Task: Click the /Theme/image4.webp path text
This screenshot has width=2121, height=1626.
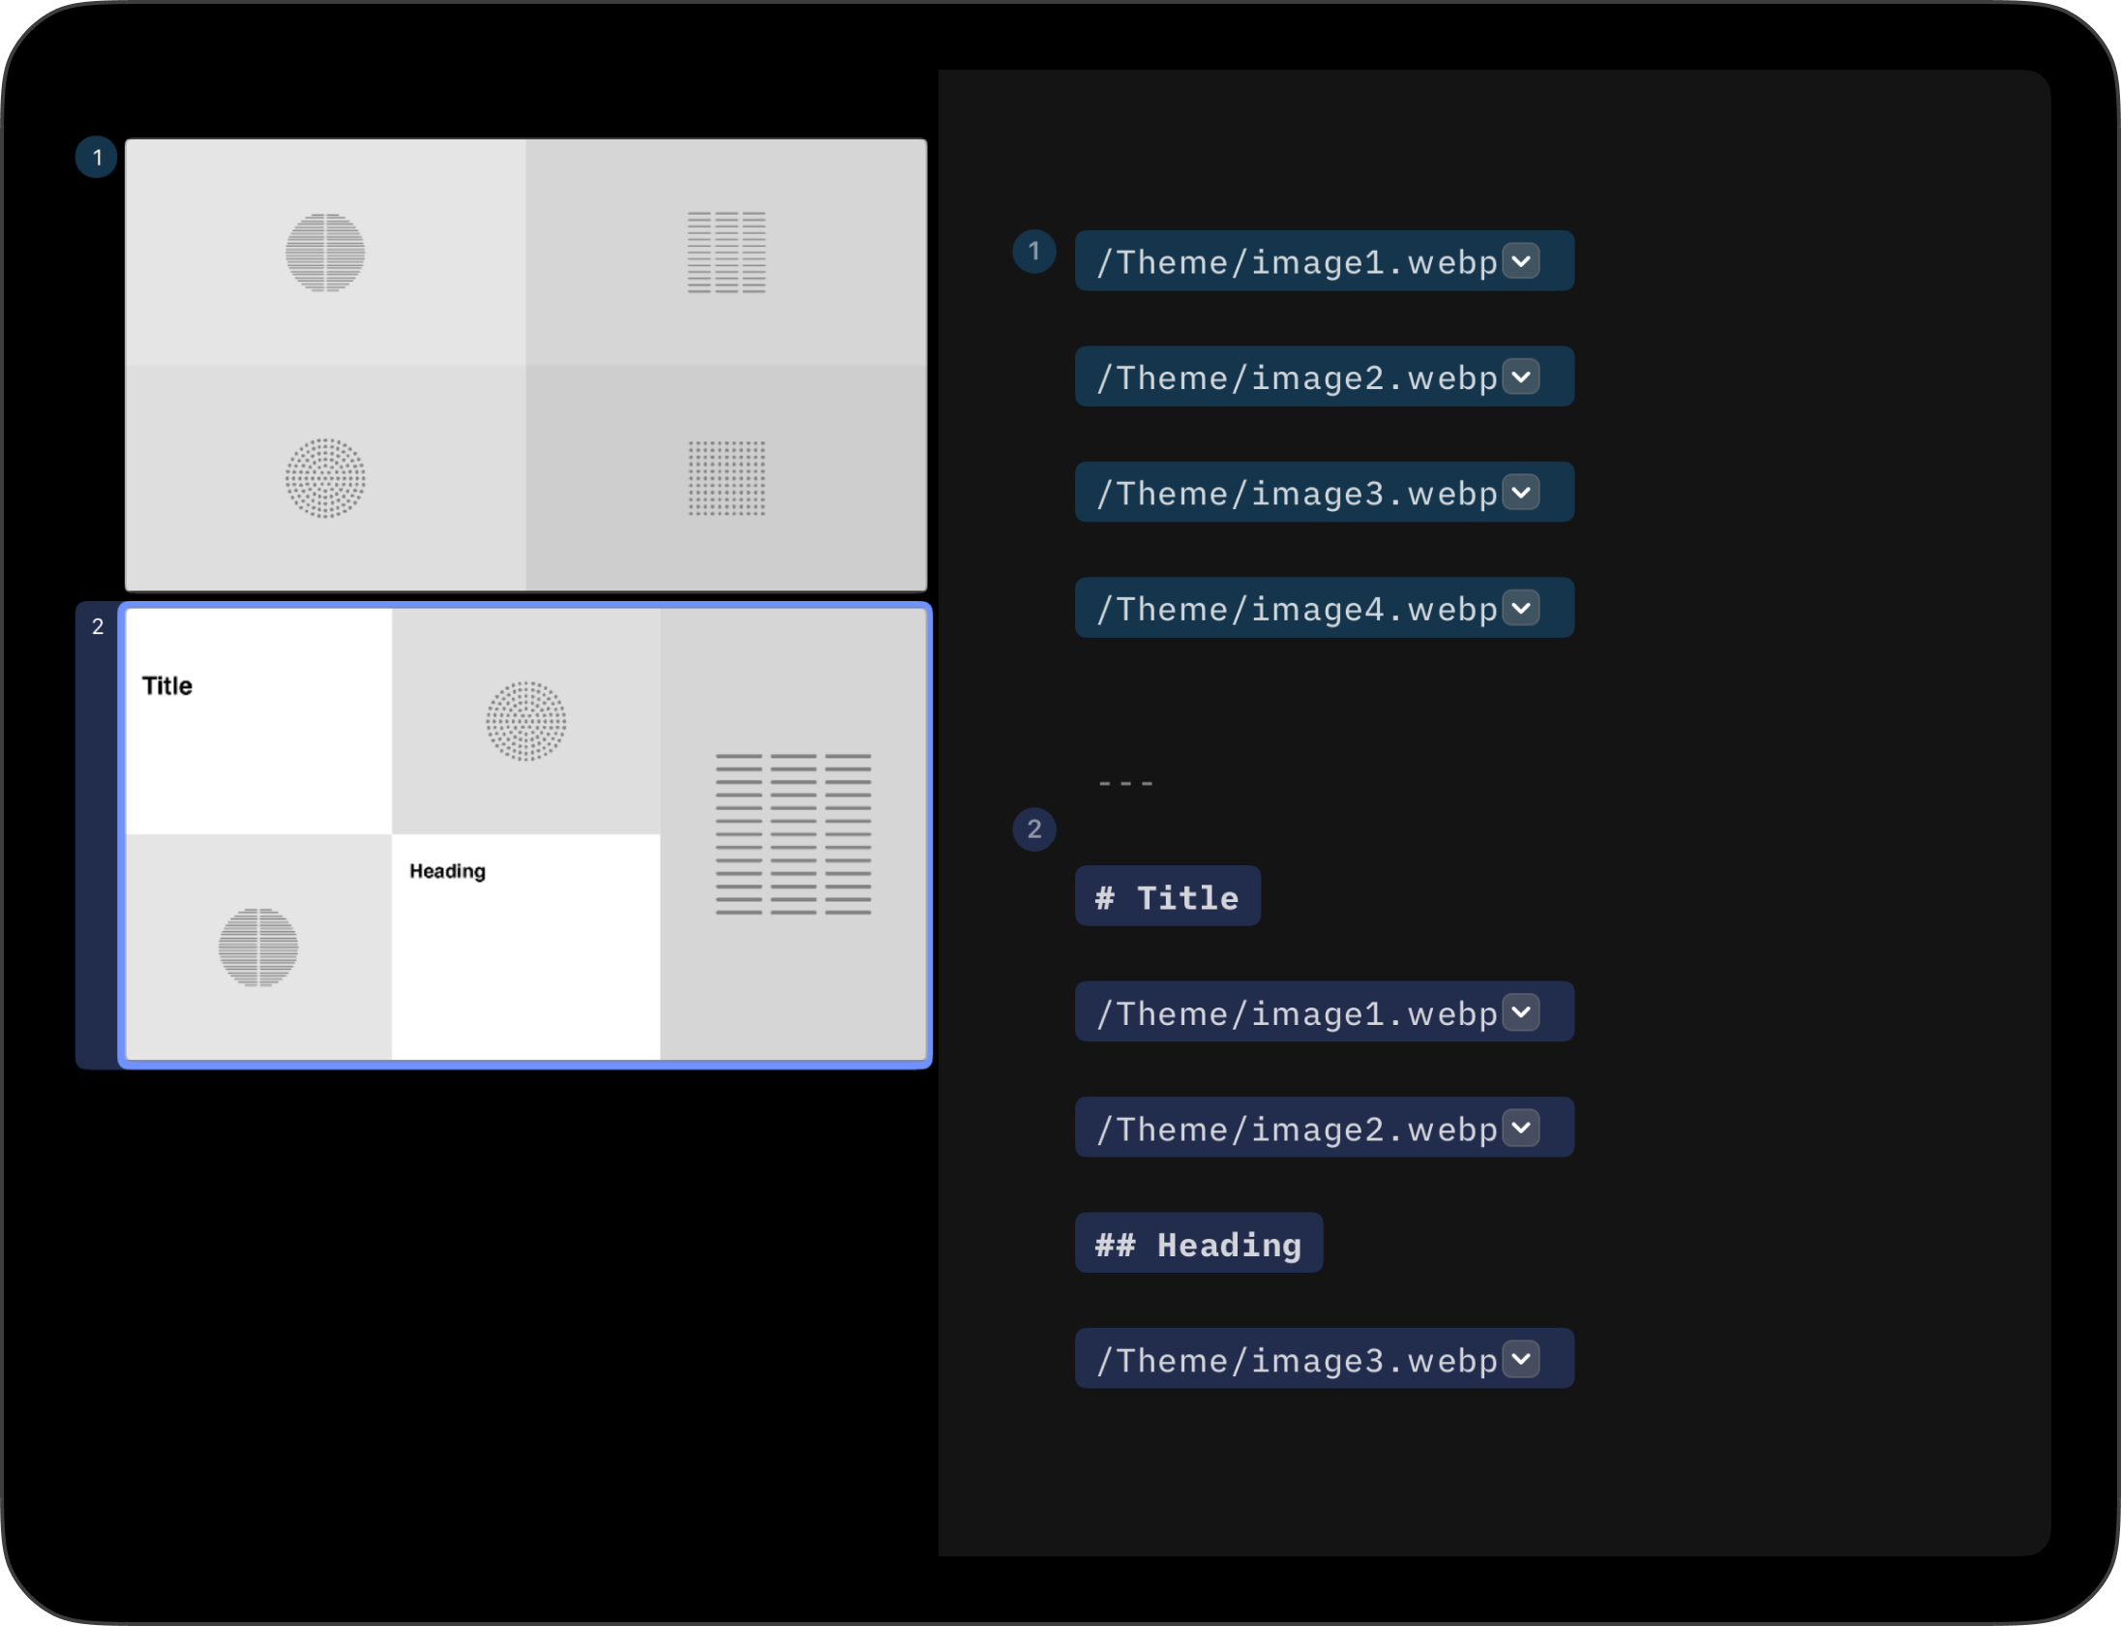Action: (x=1297, y=610)
